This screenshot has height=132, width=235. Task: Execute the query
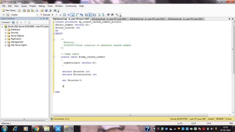45,15
